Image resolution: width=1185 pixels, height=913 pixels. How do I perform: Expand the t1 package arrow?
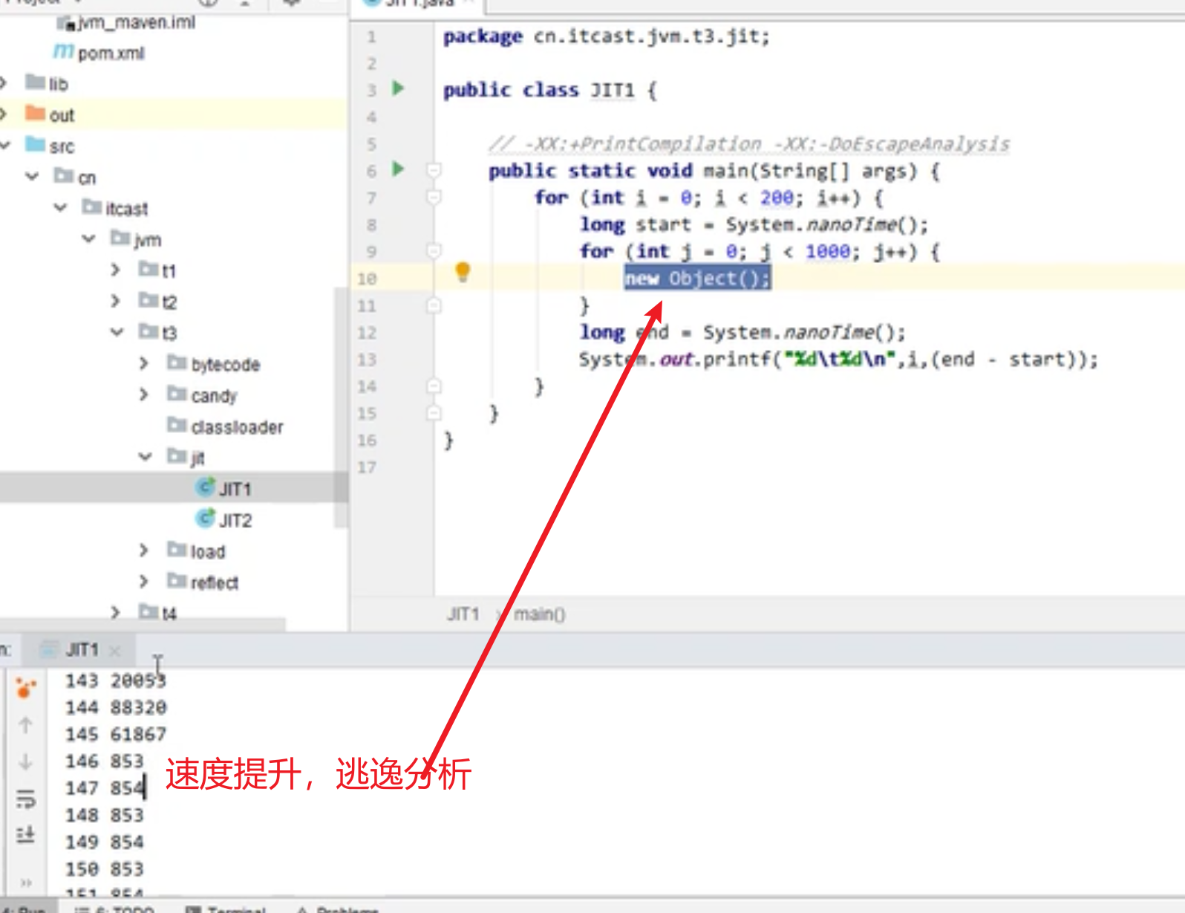tap(115, 270)
